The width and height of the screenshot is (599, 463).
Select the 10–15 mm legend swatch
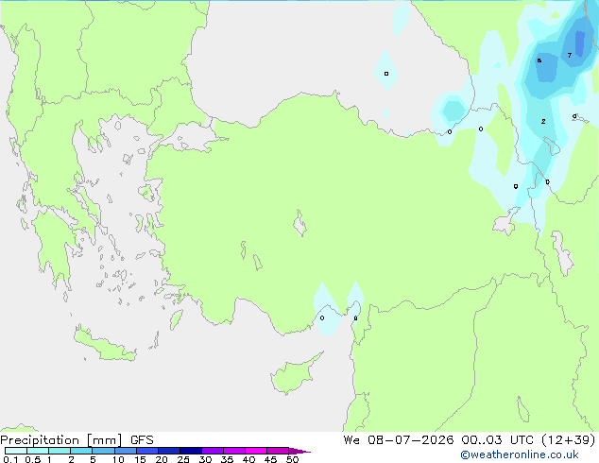coord(125,451)
